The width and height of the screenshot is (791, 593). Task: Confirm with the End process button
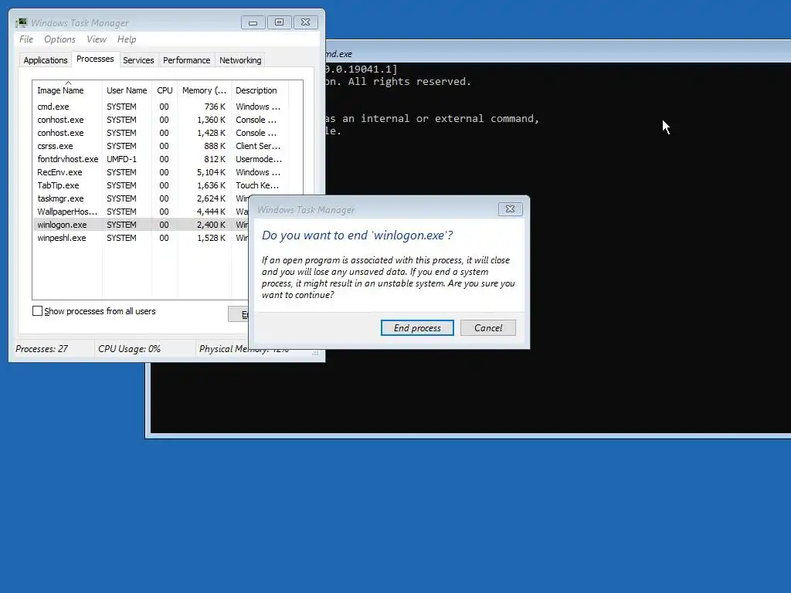point(417,327)
